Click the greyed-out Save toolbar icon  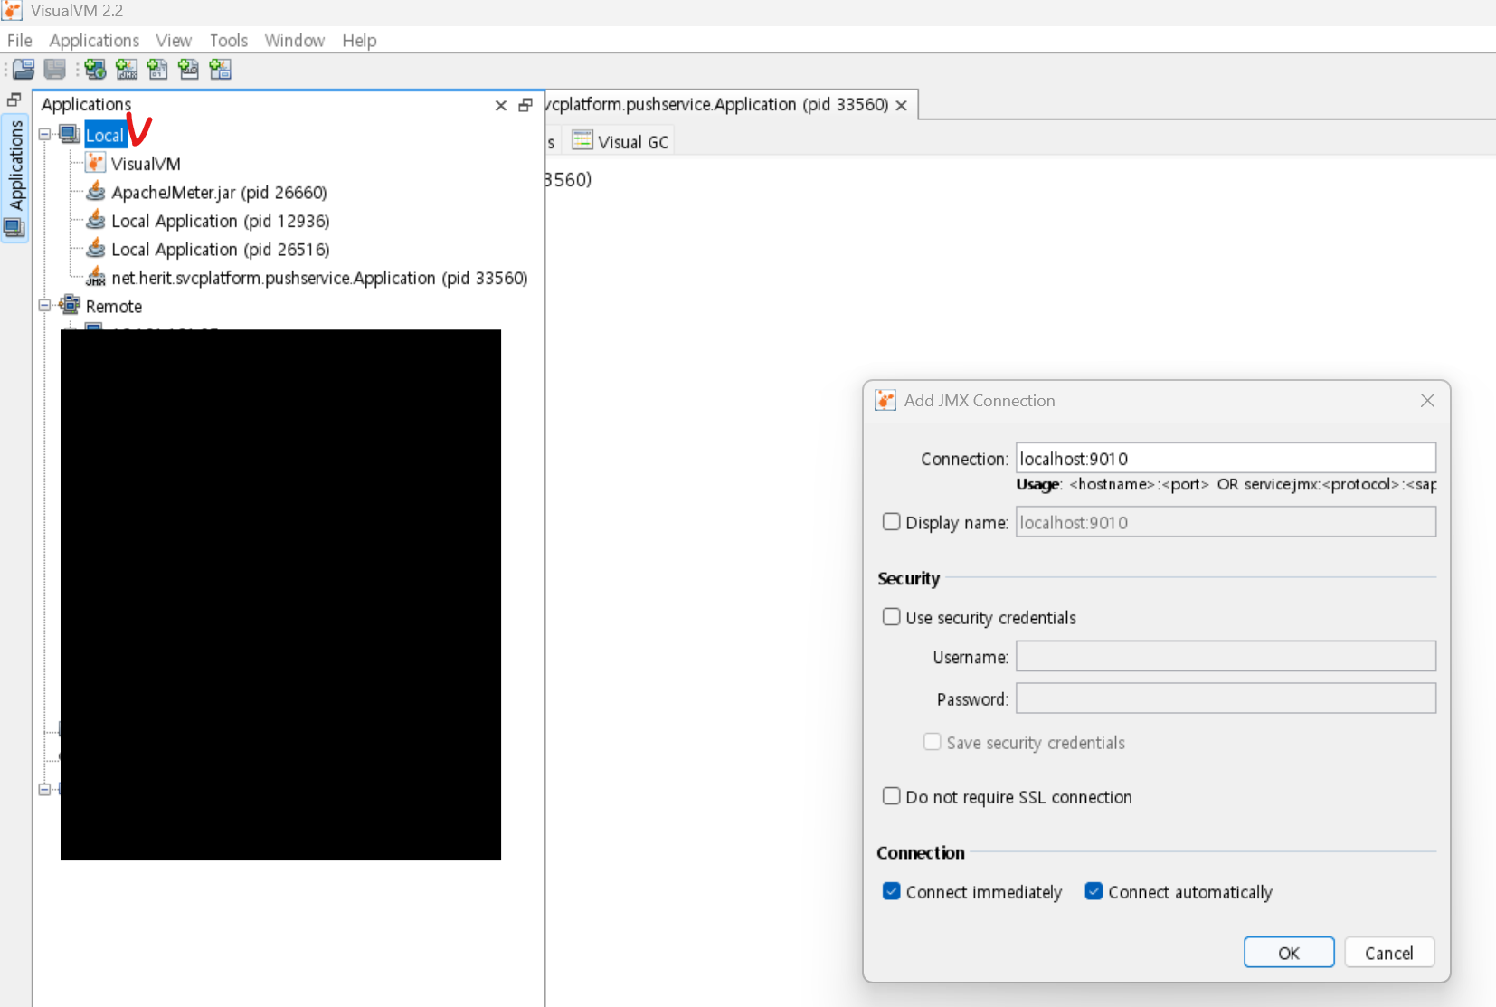(x=55, y=69)
